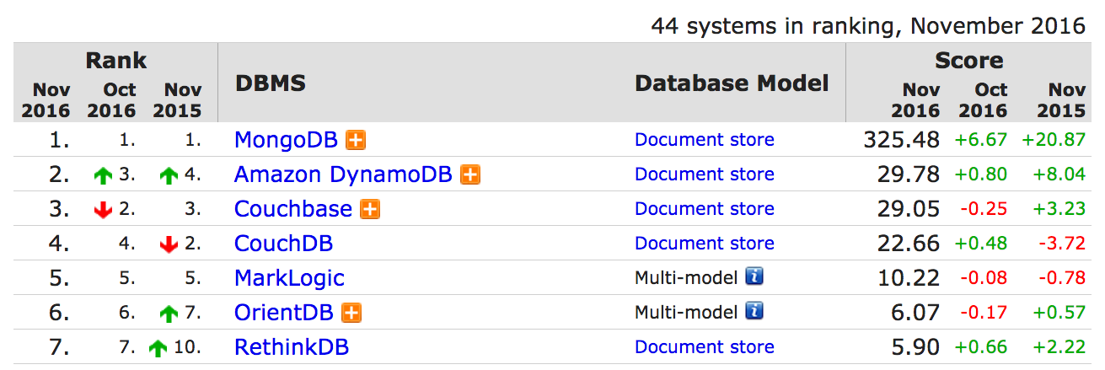The height and width of the screenshot is (370, 1105).
Task: Click Document store link in RethinkDB row
Action: point(705,347)
